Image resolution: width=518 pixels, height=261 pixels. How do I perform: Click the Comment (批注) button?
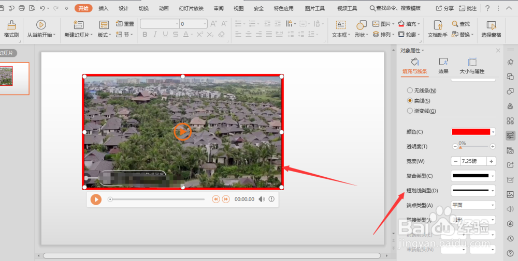pos(468,8)
